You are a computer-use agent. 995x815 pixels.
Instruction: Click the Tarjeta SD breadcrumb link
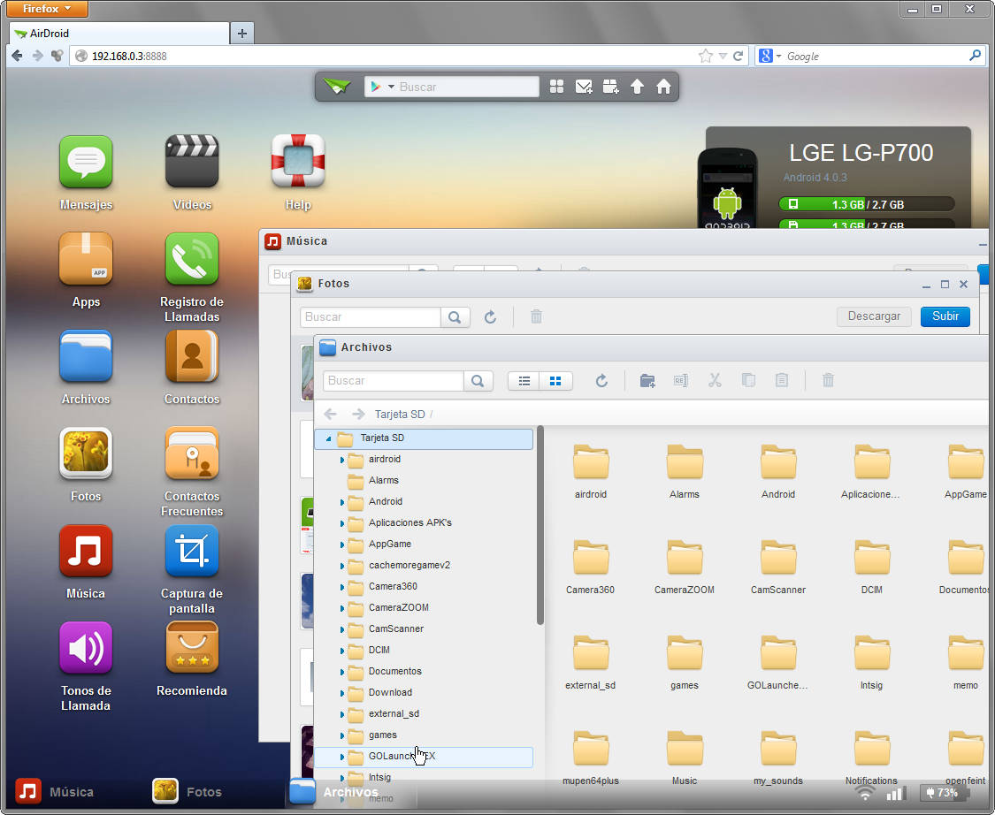400,415
